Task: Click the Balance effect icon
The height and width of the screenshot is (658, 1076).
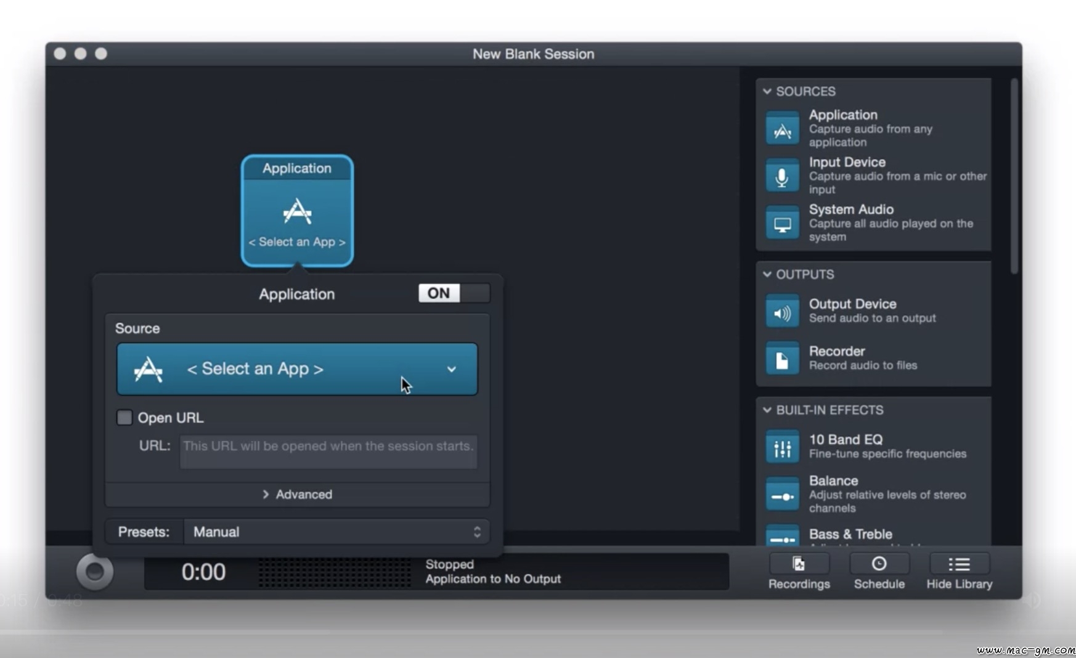Action: [782, 494]
